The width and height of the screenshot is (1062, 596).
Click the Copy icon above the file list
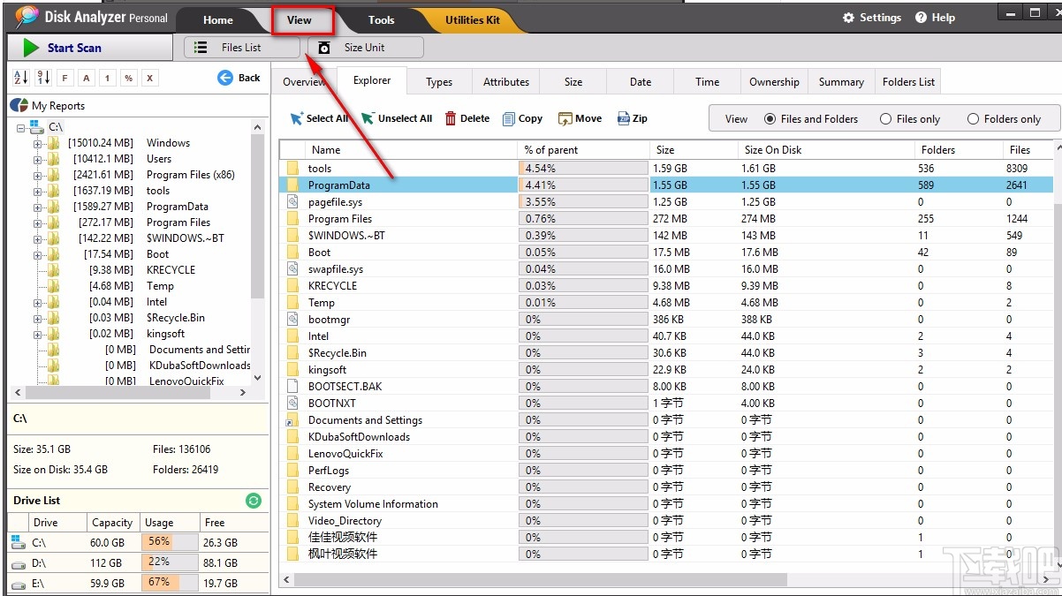click(506, 117)
